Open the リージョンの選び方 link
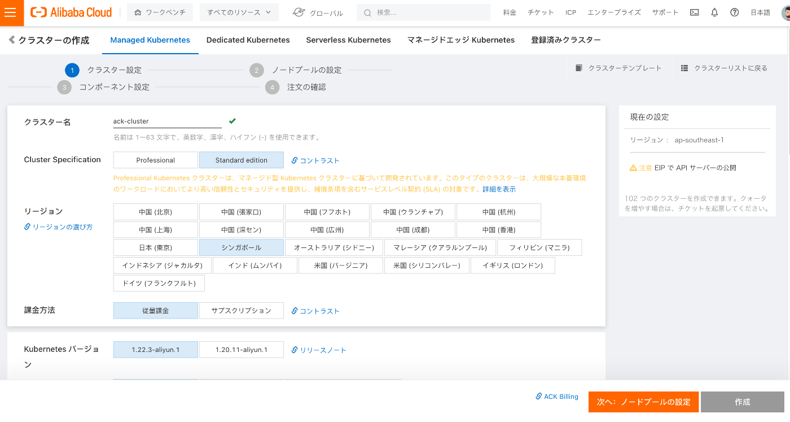790x422 pixels. pos(59,227)
